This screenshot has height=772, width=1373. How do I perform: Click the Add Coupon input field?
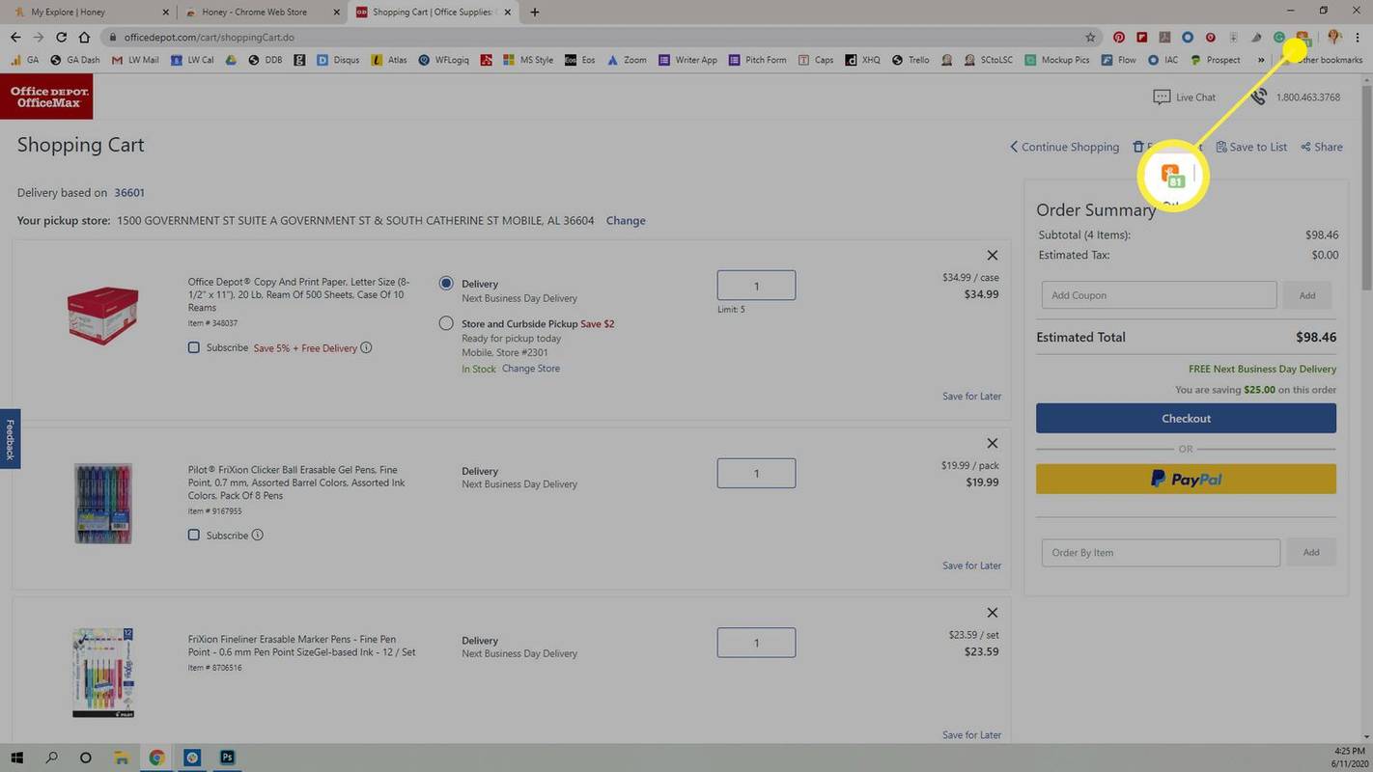[1159, 295]
